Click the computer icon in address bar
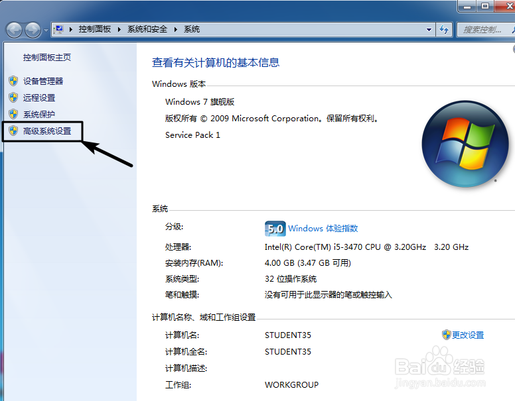This screenshot has width=515, height=401. coord(59,30)
